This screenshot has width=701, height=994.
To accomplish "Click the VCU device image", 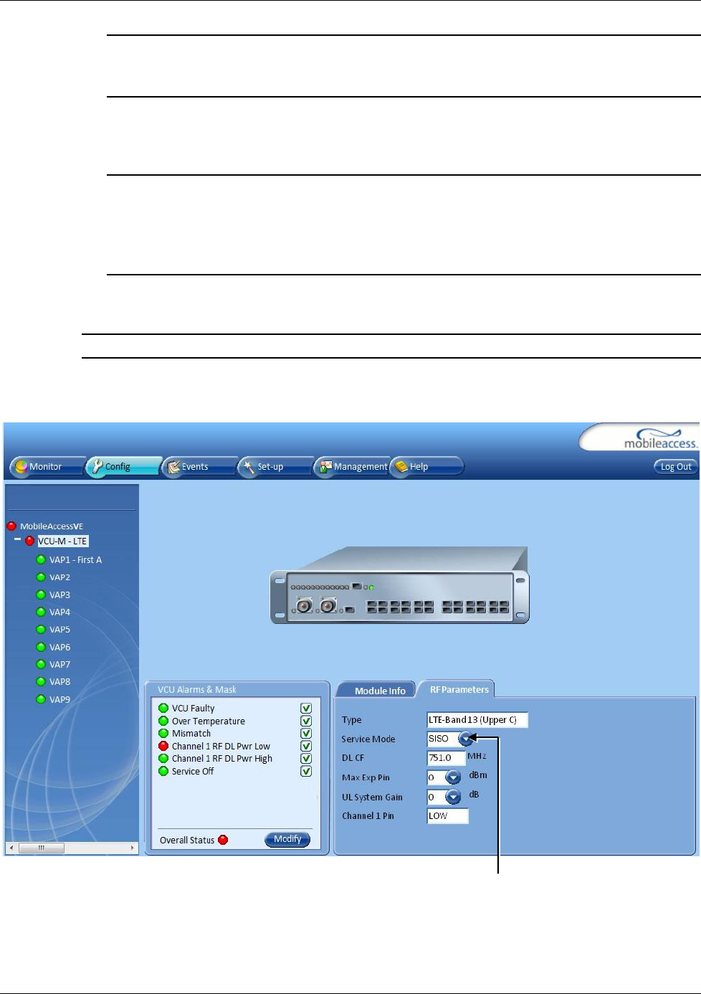I will coord(400,586).
